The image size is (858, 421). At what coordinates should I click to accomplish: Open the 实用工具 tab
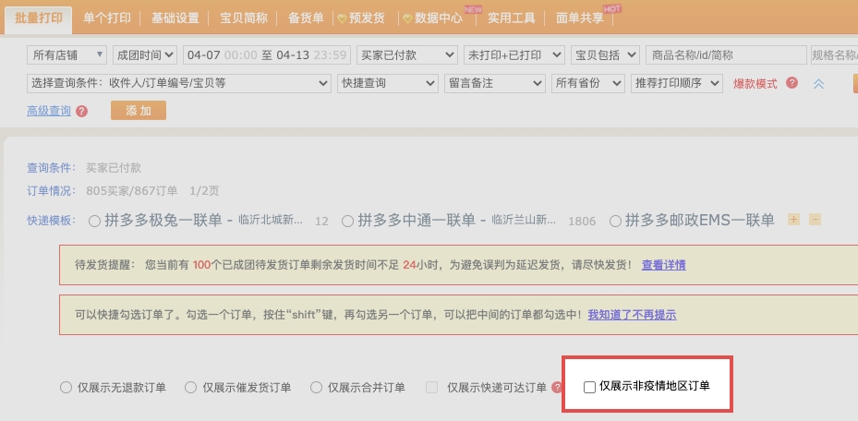[x=511, y=18]
